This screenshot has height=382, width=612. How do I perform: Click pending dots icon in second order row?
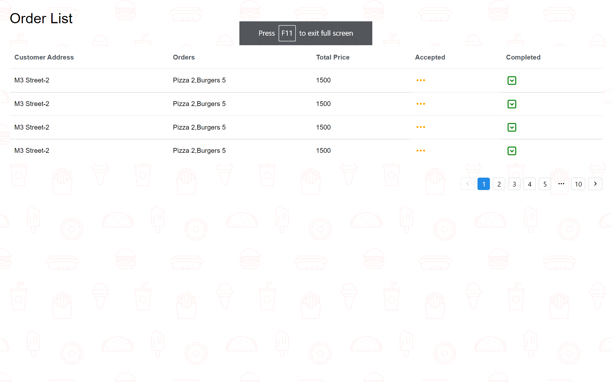[420, 104]
